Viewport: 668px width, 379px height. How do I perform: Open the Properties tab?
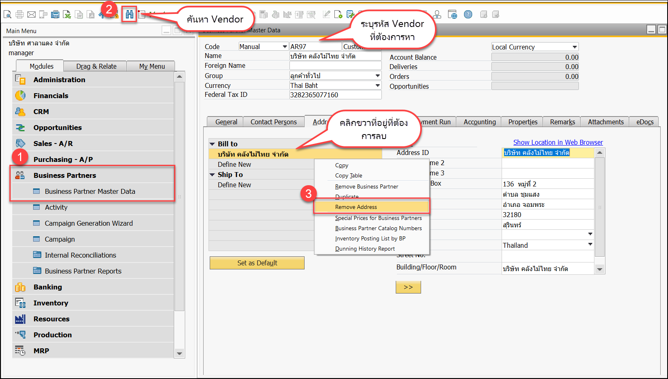(x=523, y=122)
